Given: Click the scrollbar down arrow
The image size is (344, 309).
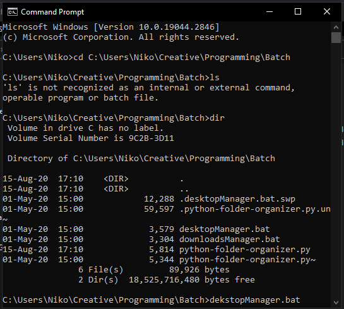Looking at the screenshot, I should coord(336,303).
